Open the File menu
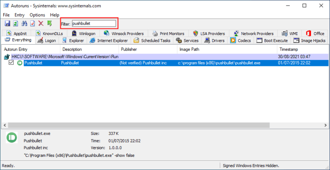This screenshot has width=330, height=170. 6,15
